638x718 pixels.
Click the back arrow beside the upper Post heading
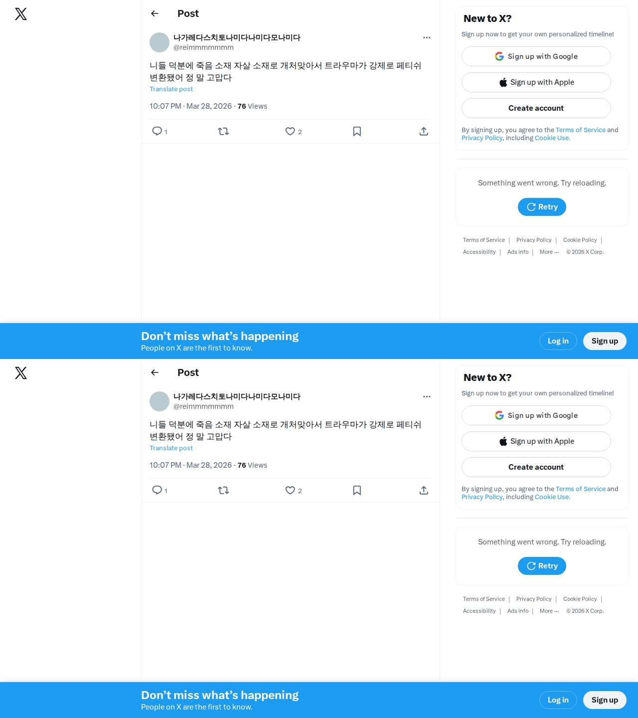155,13
